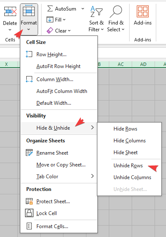Viewport: 166px width, 237px height.
Task: Click Rename Sheet menu entry
Action: [x=52, y=153]
